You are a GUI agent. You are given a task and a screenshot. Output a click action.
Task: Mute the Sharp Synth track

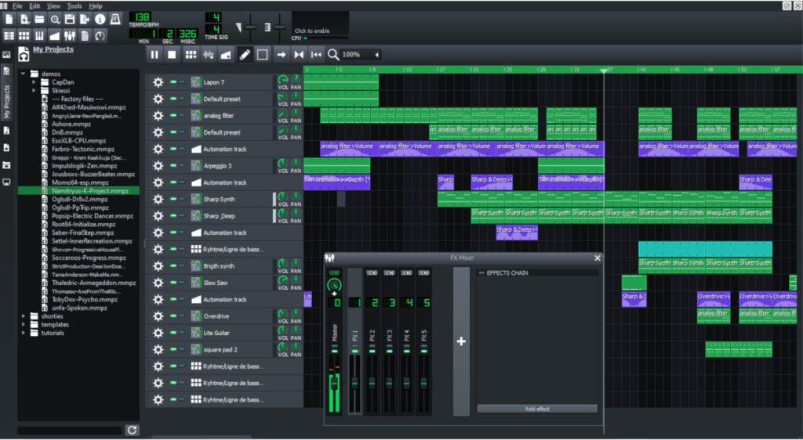pyautogui.click(x=173, y=200)
